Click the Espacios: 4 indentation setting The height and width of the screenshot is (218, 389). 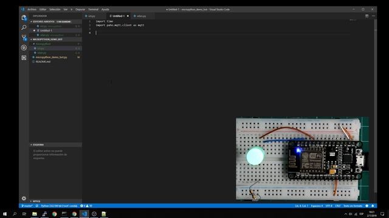pos(317,206)
